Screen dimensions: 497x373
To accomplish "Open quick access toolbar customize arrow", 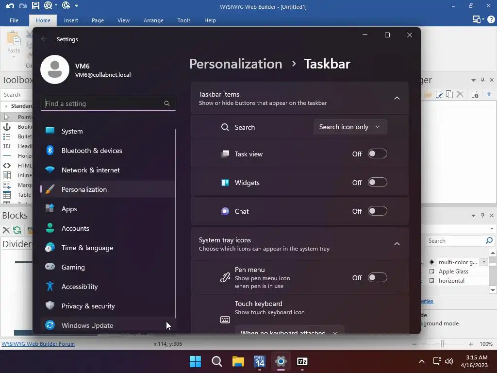I will tap(76, 5).
